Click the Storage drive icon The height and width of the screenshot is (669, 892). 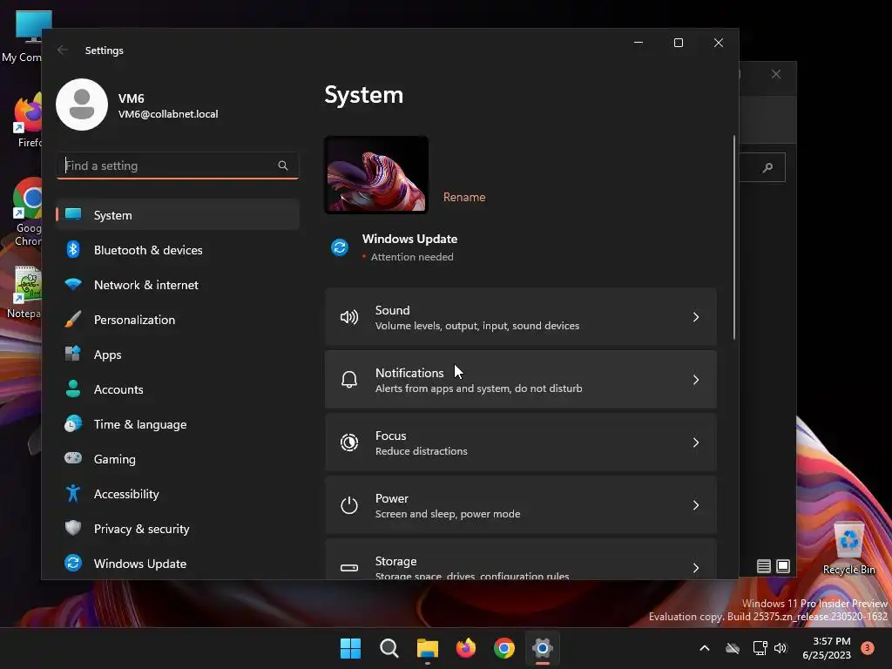(x=349, y=567)
